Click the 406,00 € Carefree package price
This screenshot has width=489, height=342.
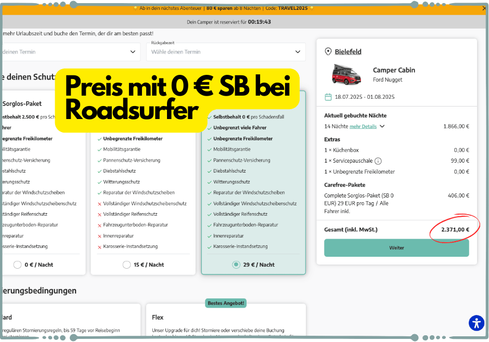pos(458,195)
